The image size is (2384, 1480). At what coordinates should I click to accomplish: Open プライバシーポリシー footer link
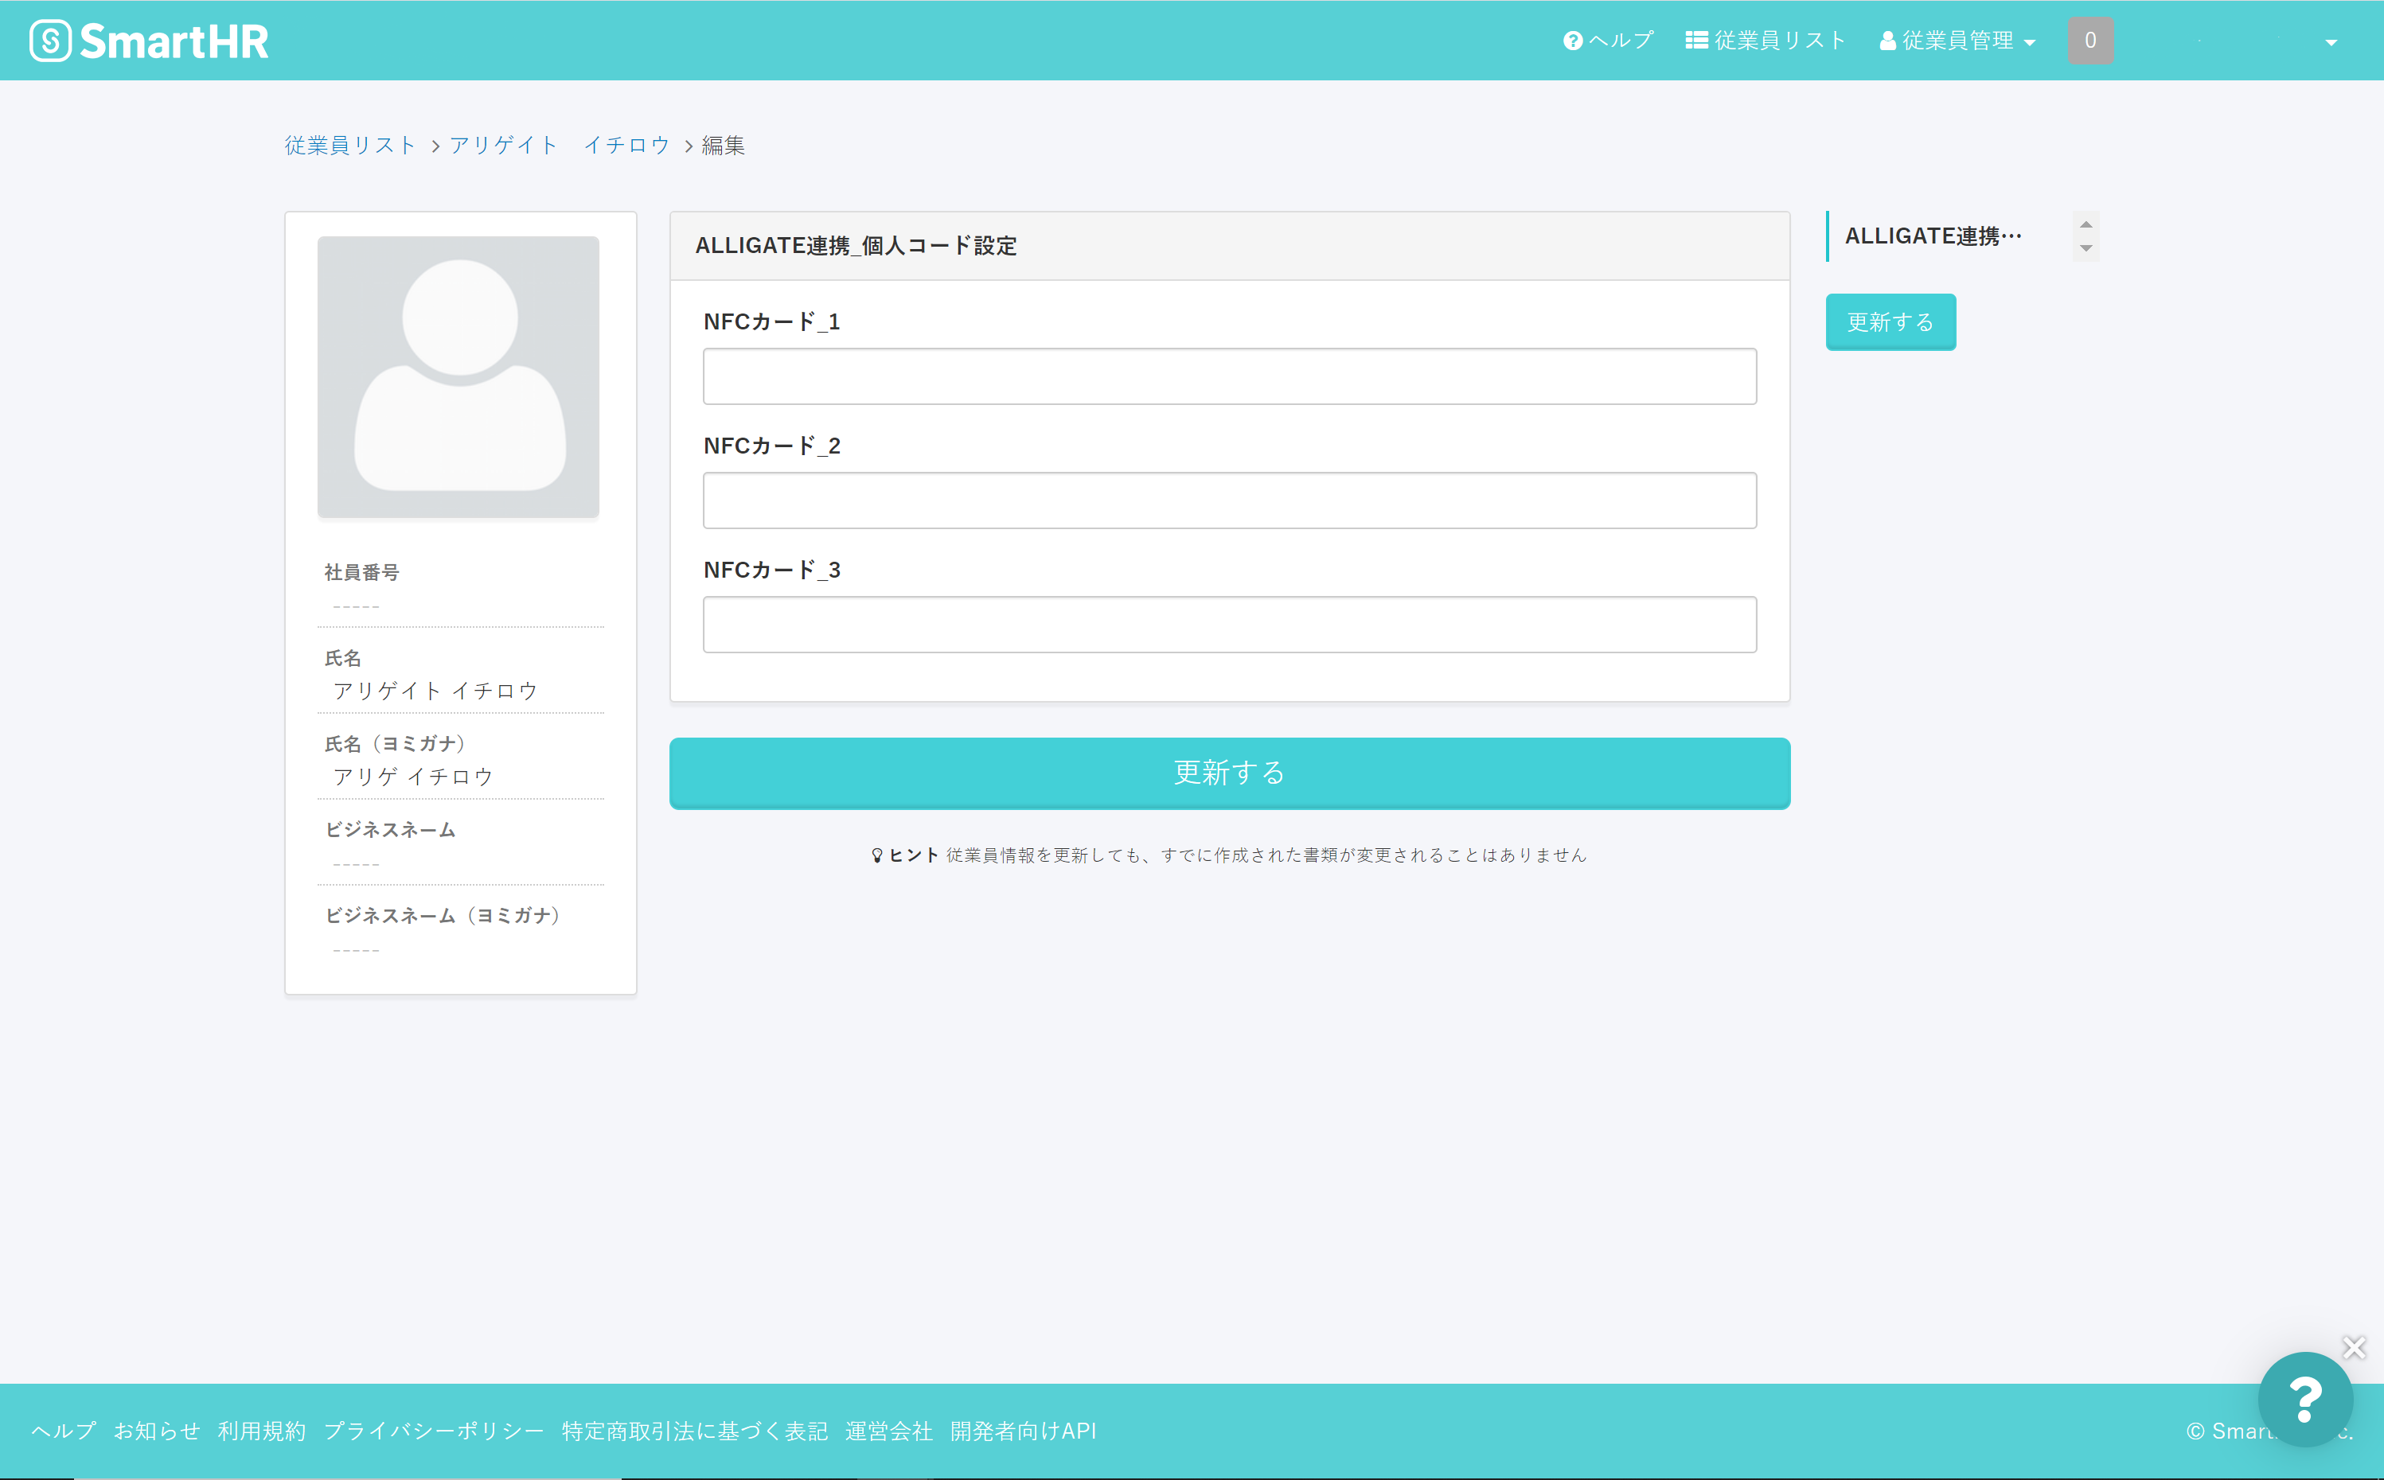(434, 1431)
